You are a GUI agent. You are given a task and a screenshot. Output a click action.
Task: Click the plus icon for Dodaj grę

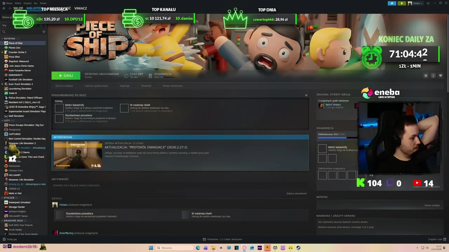(4, 239)
